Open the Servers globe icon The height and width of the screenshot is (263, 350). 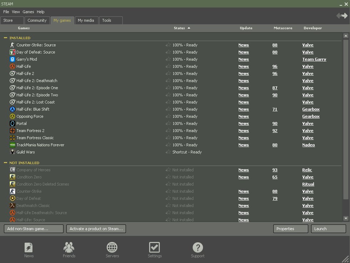(x=112, y=247)
